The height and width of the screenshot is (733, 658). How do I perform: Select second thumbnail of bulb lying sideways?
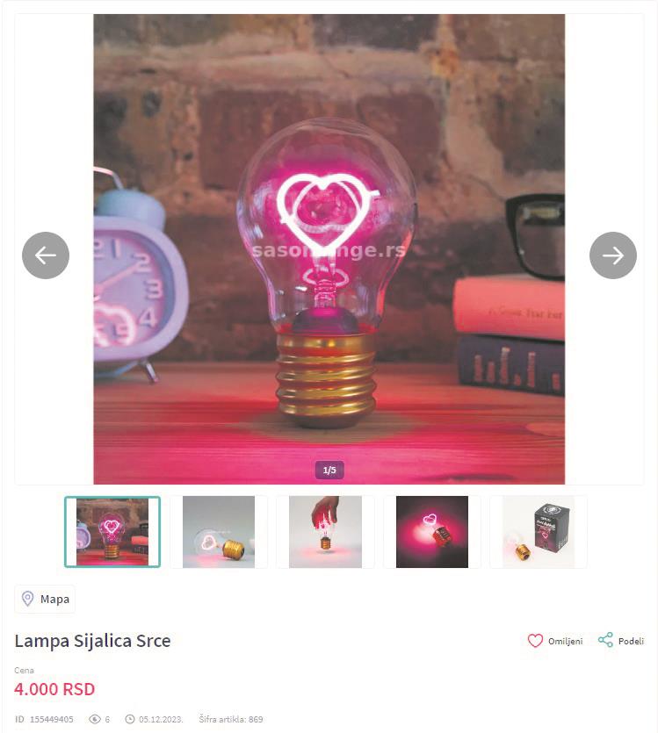[x=219, y=532]
